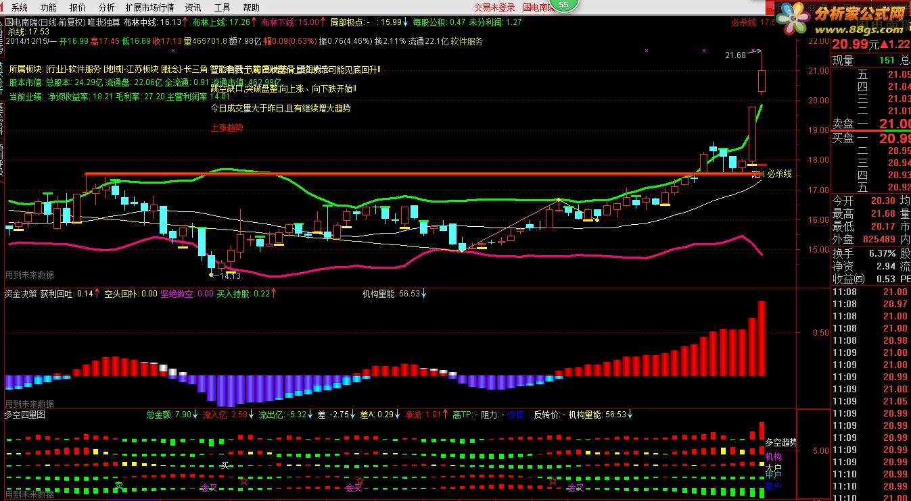Click the 21.68 high price marker
911x501 pixels.
coord(735,55)
